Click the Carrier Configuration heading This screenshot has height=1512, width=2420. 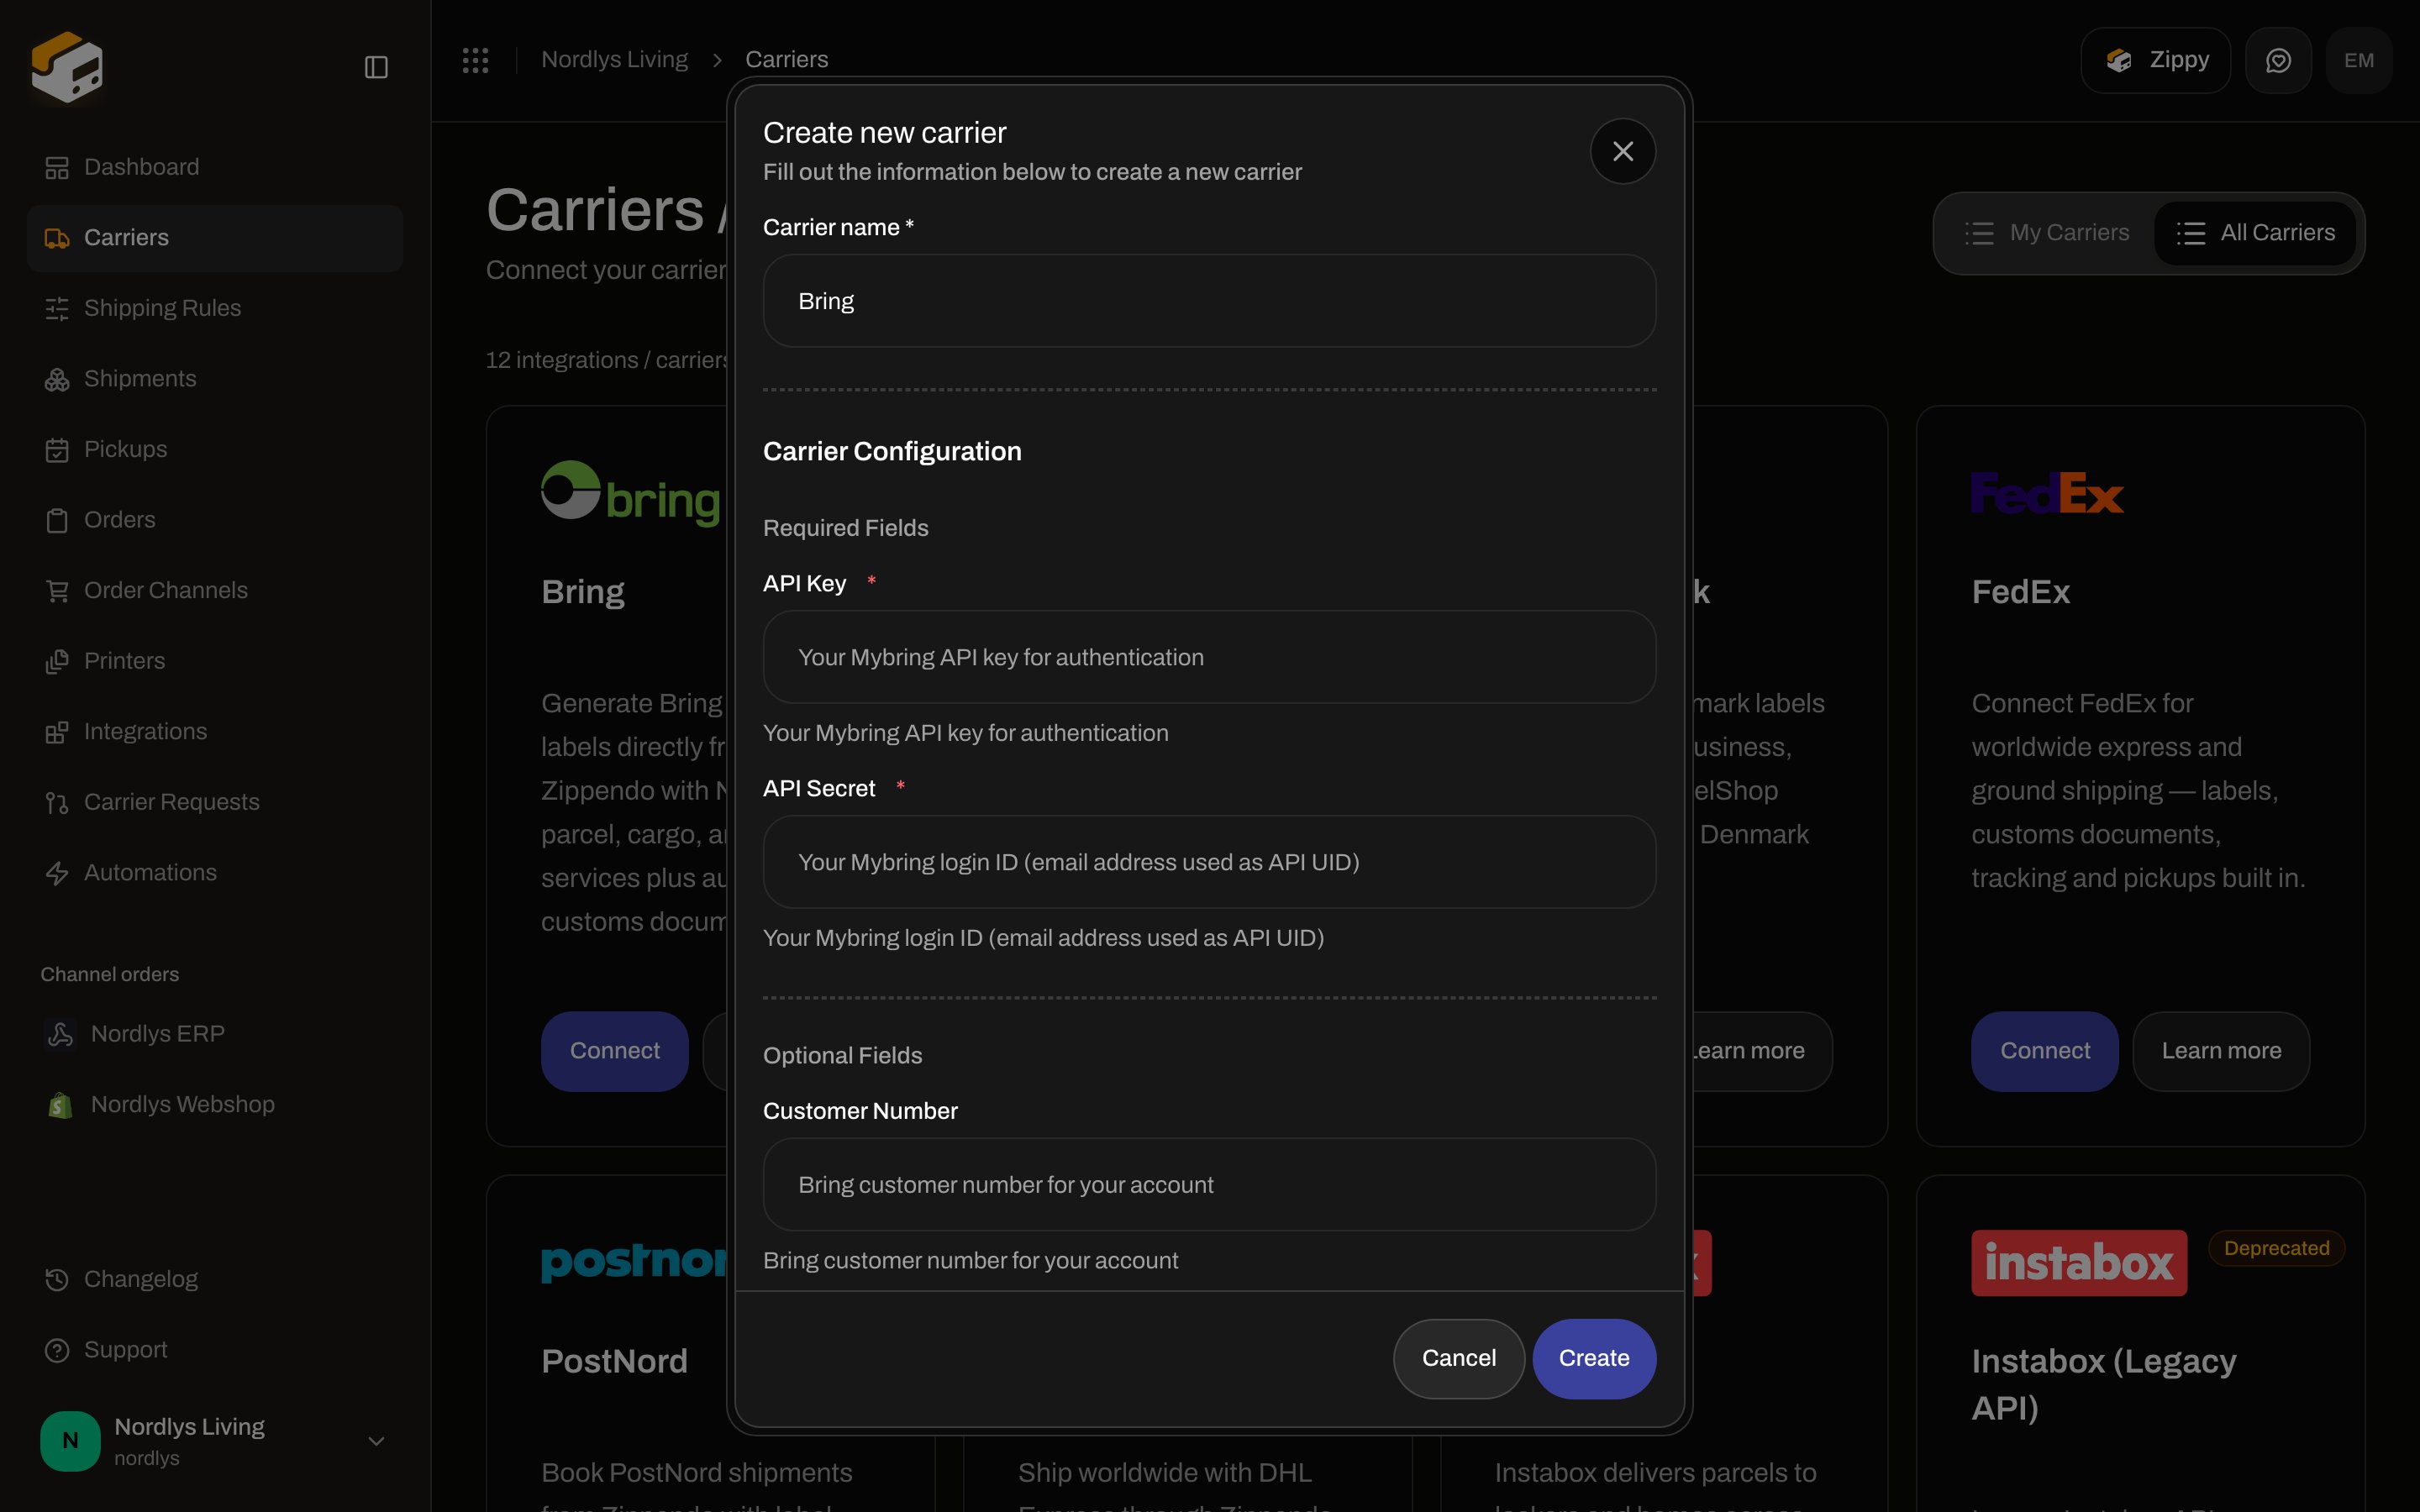[892, 452]
